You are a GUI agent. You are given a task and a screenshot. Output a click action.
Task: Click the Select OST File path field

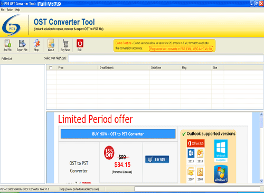click(166, 59)
